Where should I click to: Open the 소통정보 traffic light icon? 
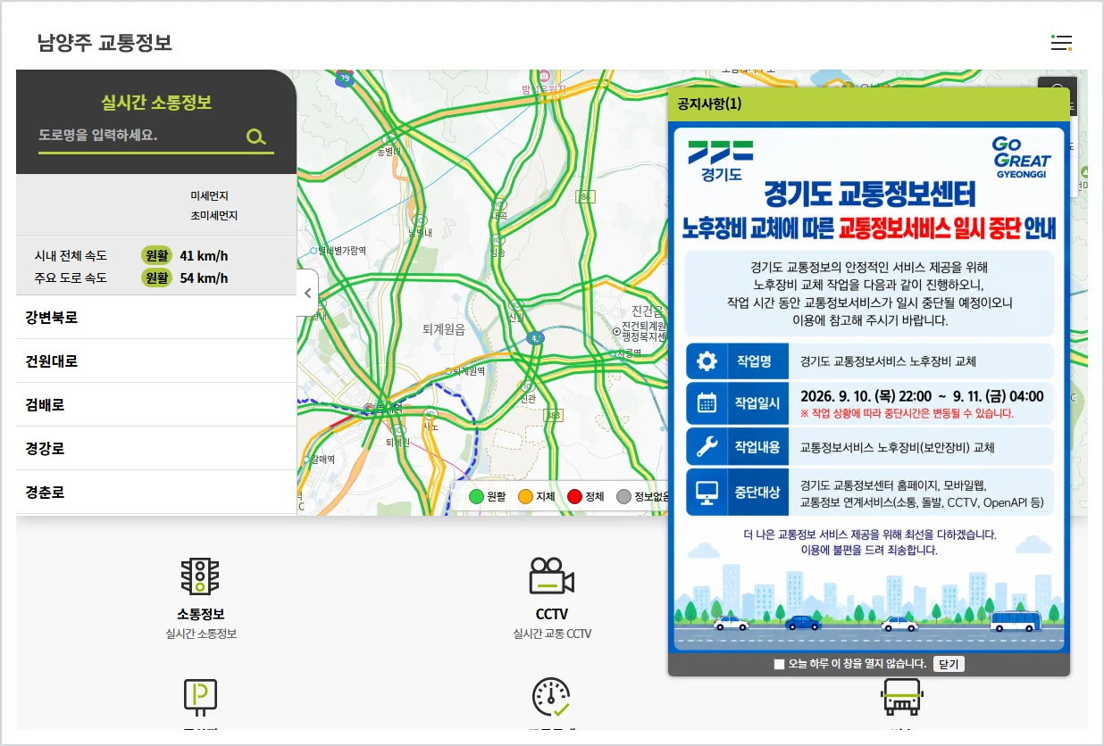click(x=200, y=576)
